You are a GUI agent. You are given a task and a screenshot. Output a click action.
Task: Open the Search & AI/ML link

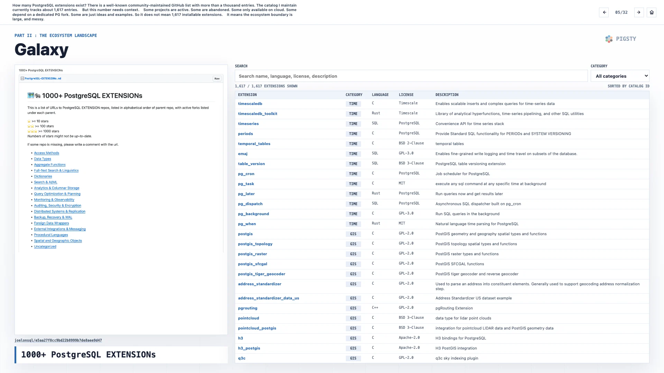[46, 182]
